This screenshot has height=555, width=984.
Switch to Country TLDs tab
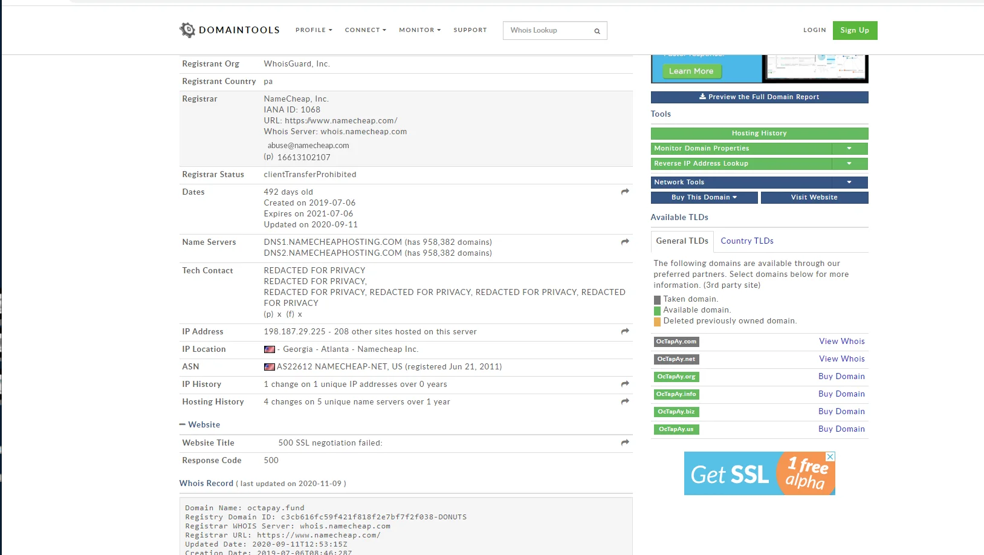coord(747,241)
